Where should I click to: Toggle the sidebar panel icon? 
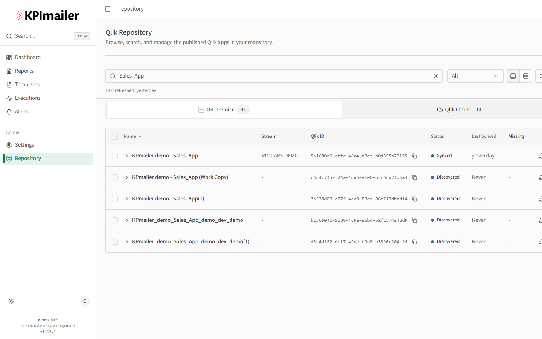(x=108, y=9)
